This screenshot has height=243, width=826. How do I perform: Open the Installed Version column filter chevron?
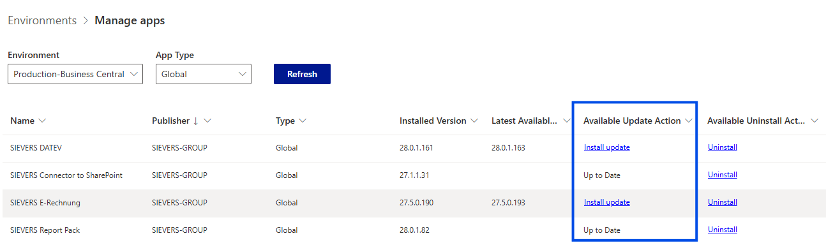[x=474, y=121]
